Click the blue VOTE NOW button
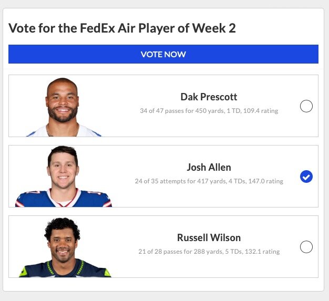 tap(163, 54)
